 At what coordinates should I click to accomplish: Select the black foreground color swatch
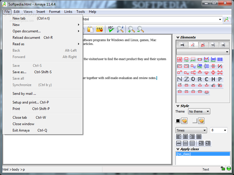point(178,121)
